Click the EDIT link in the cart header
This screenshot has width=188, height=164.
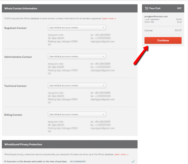point(179,8)
